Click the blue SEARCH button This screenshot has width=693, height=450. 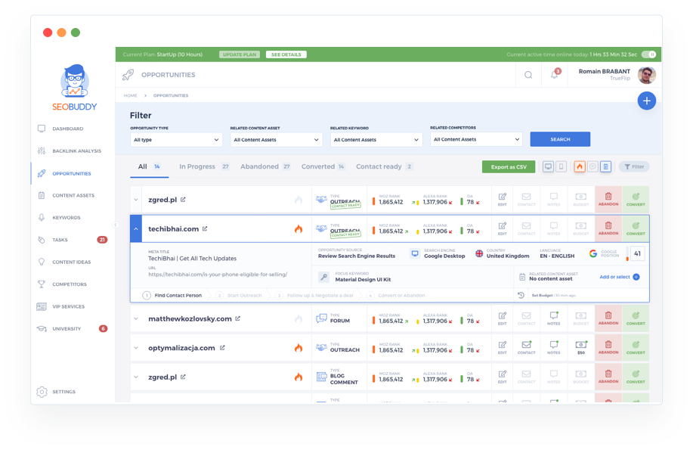point(560,139)
